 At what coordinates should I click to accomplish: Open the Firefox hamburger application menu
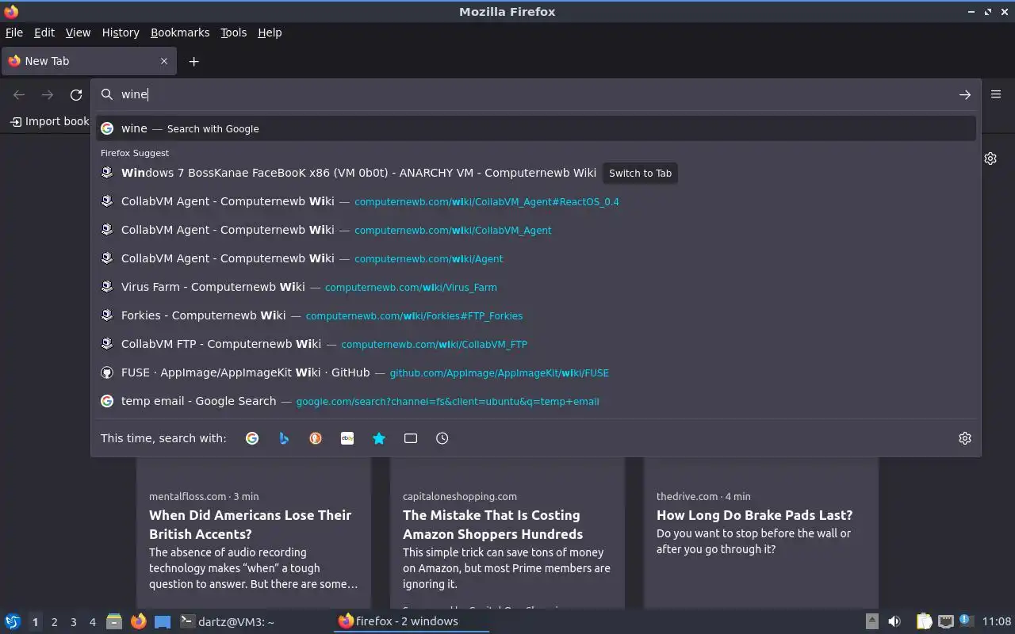pos(996,94)
